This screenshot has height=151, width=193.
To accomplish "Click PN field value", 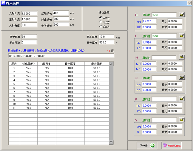I will pyautogui.click(x=149, y=105).
